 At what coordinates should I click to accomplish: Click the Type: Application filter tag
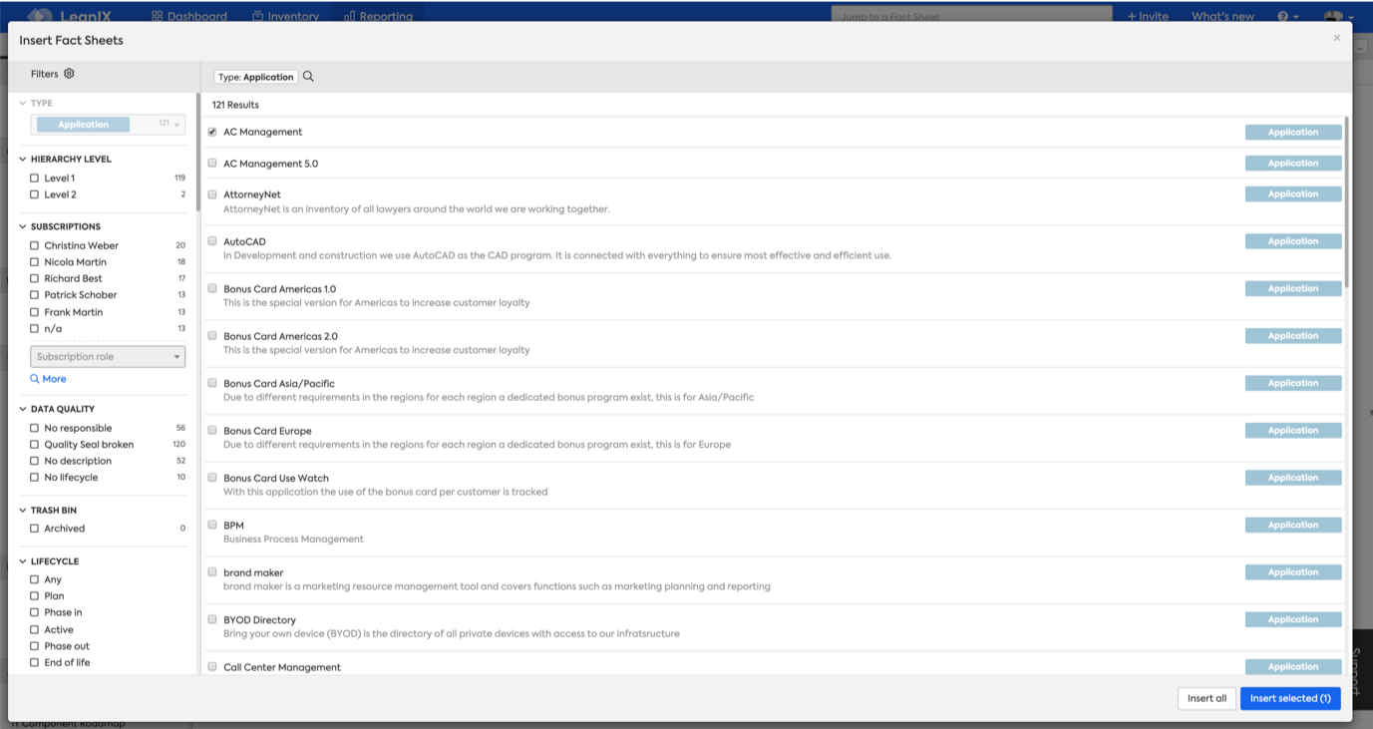(x=256, y=77)
